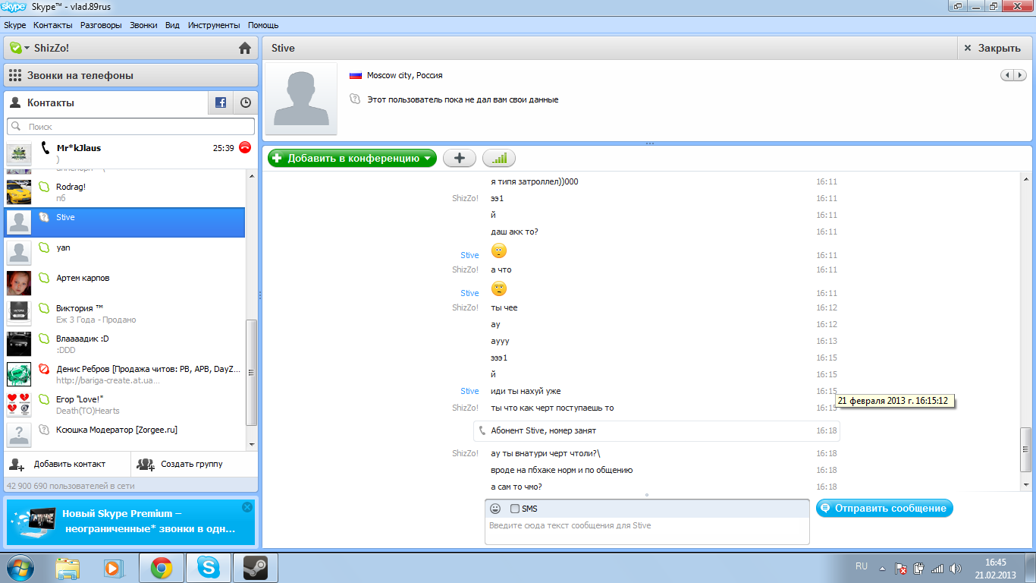Click the network signal tray icon

point(937,568)
